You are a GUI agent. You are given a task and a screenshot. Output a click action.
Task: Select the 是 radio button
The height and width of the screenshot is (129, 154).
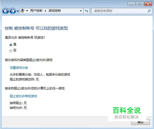pyautogui.click(x=11, y=45)
